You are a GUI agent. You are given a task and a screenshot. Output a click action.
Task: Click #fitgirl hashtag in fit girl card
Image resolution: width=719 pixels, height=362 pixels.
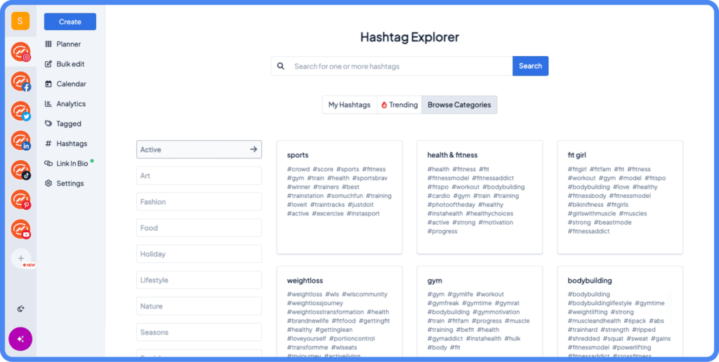(x=577, y=169)
